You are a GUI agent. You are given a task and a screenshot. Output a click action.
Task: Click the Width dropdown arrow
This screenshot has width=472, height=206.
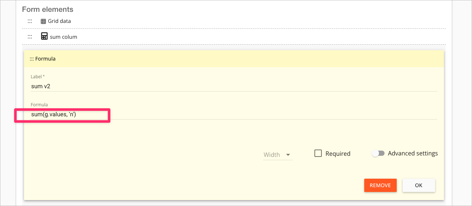288,155
